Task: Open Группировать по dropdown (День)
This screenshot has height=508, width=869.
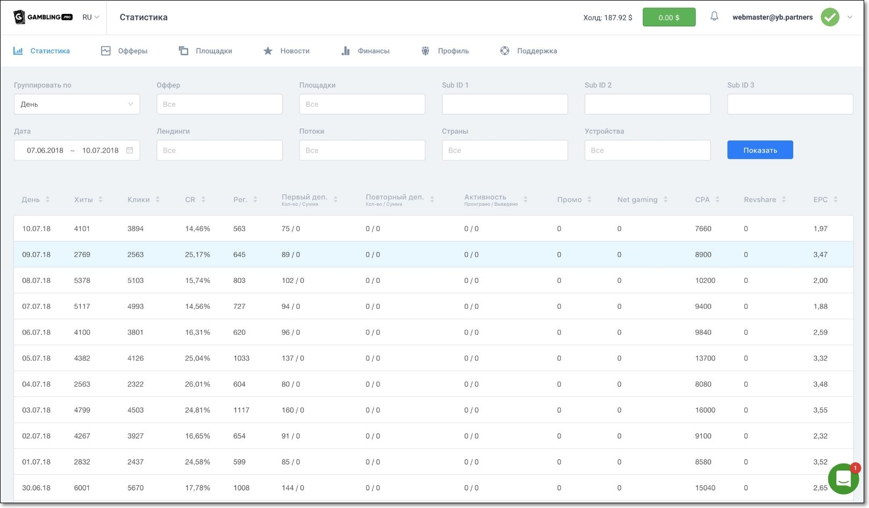Action: pyautogui.click(x=77, y=104)
